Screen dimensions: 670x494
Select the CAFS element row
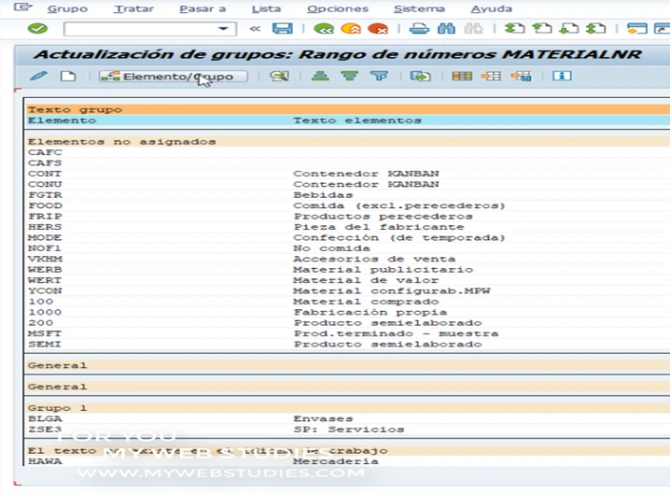point(348,163)
